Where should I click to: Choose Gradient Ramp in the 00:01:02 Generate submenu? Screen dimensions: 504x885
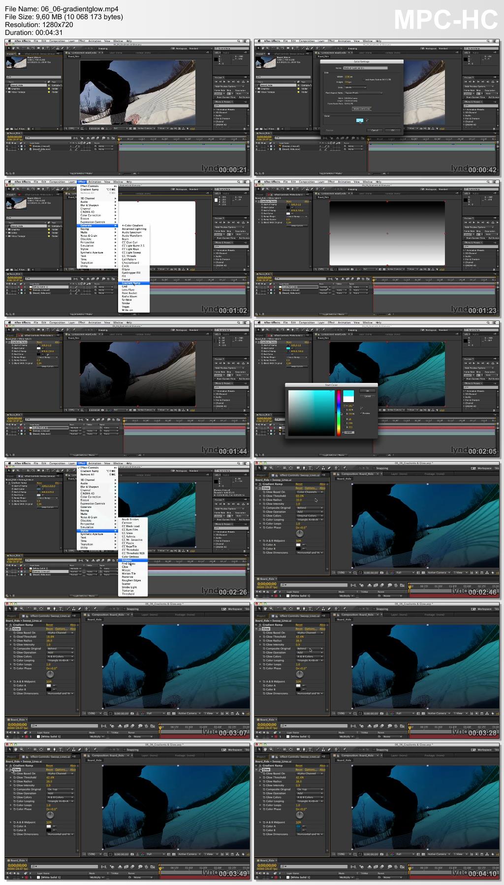click(133, 283)
